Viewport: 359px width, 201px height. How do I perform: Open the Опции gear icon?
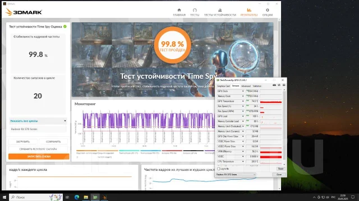(267, 10)
